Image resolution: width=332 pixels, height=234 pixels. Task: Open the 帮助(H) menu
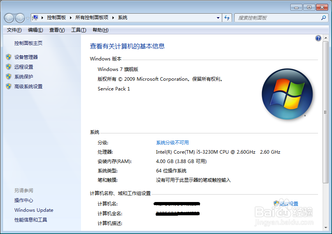tap(100, 30)
